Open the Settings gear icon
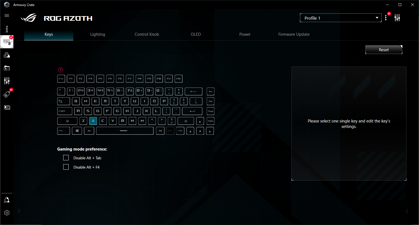 click(x=7, y=213)
